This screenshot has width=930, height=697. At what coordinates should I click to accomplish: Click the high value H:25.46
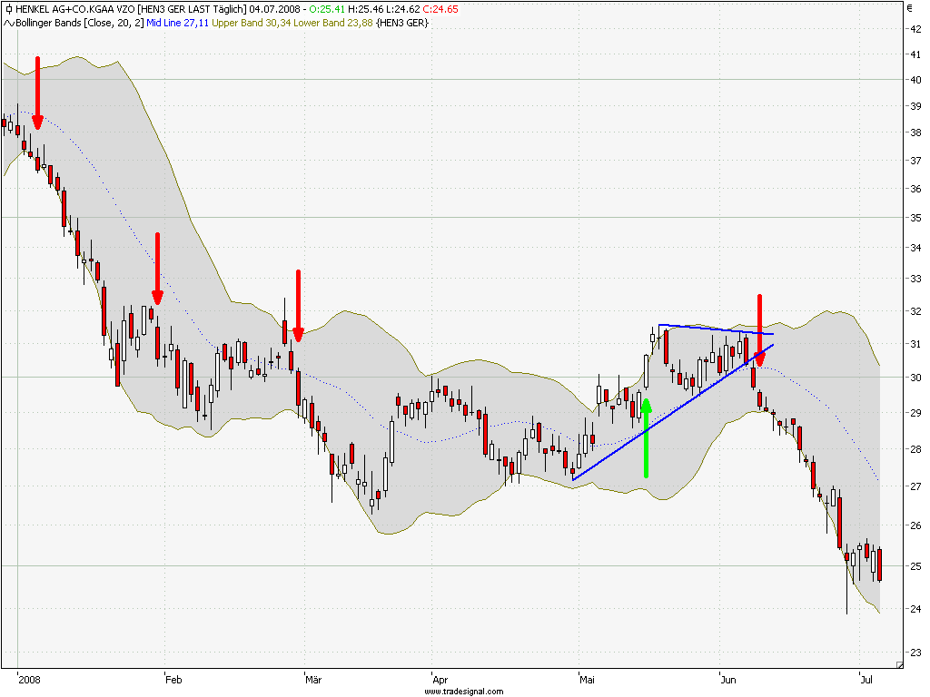(x=365, y=9)
